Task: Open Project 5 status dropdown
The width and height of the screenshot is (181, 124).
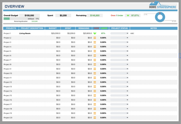Action: [x=119, y=51]
